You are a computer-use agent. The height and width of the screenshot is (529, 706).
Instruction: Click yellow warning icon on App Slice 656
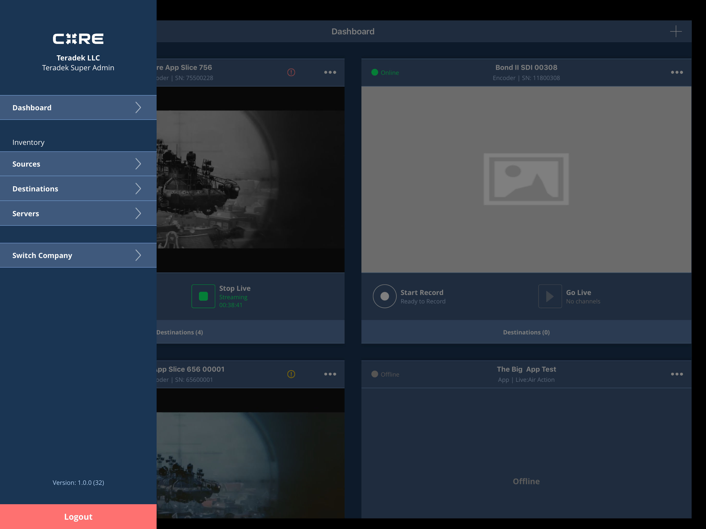point(291,374)
